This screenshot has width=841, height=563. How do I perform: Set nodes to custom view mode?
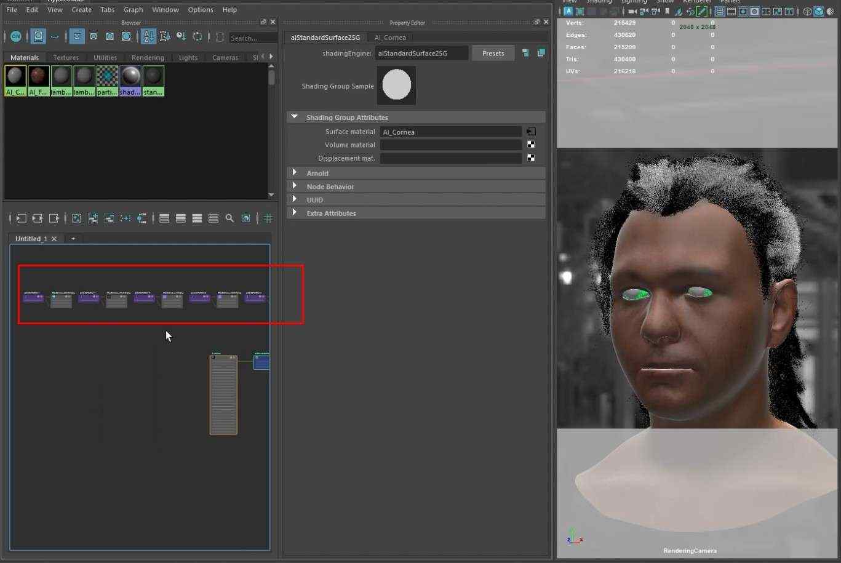tap(213, 218)
